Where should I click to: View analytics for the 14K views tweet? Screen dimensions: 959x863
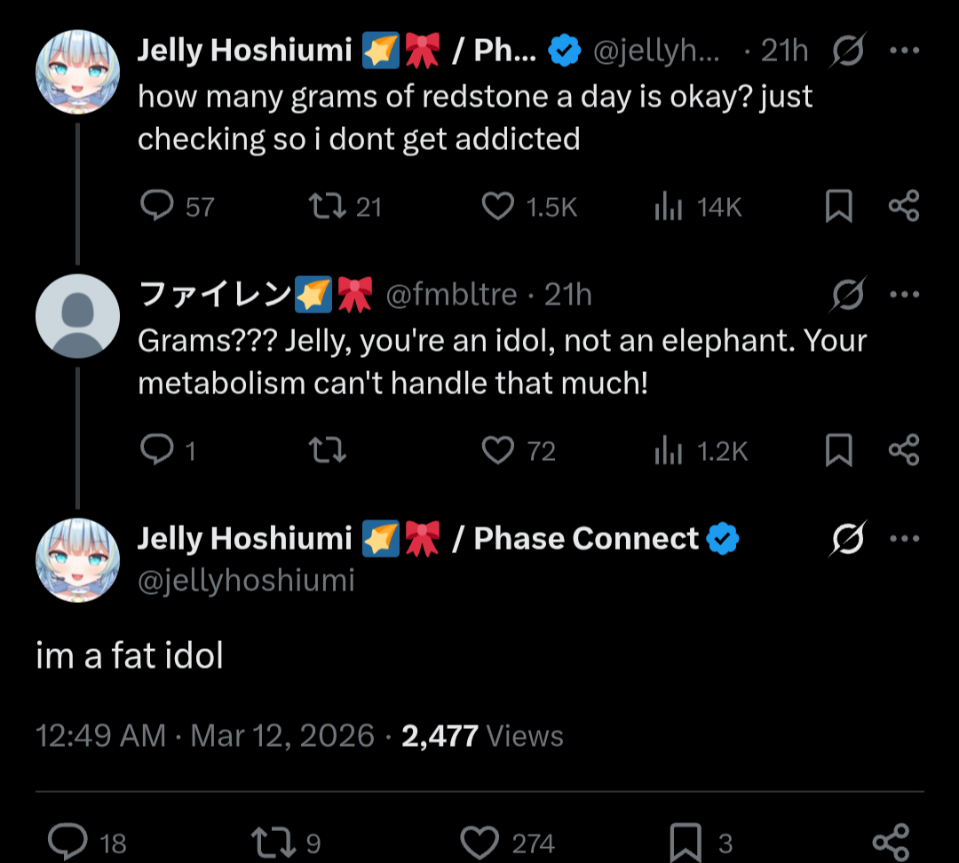click(x=668, y=207)
